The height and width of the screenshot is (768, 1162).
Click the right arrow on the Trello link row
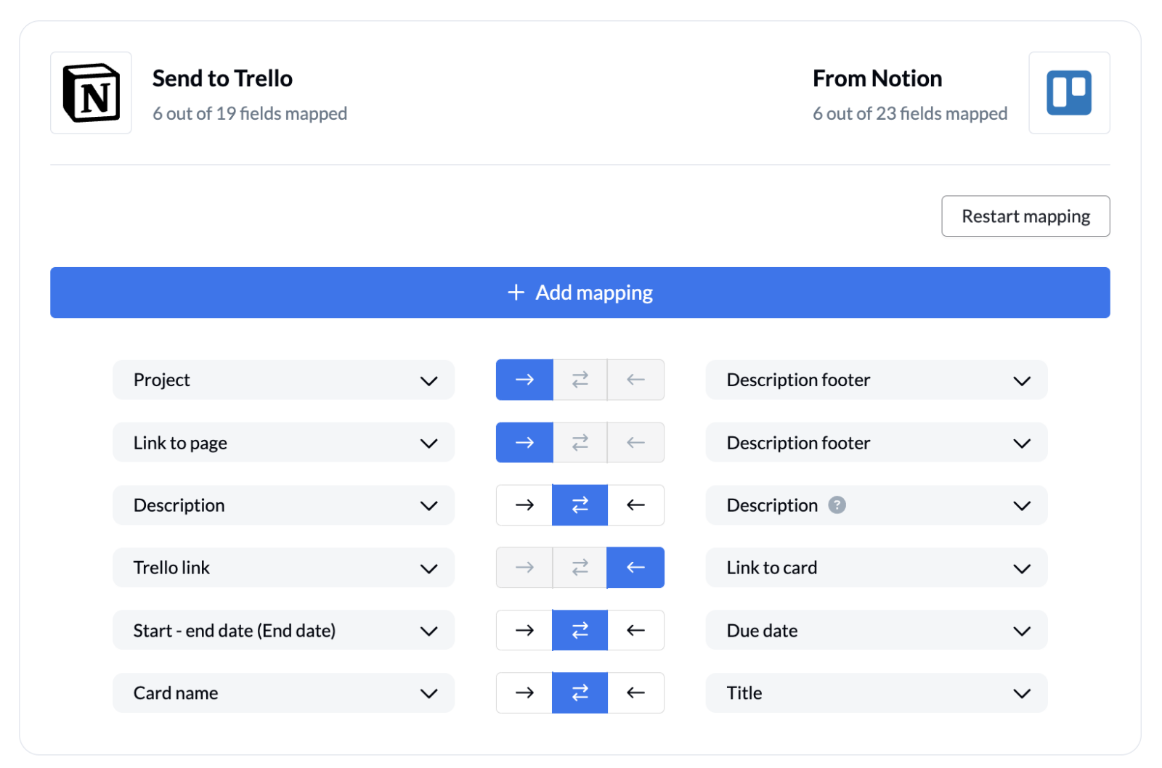pyautogui.click(x=524, y=568)
